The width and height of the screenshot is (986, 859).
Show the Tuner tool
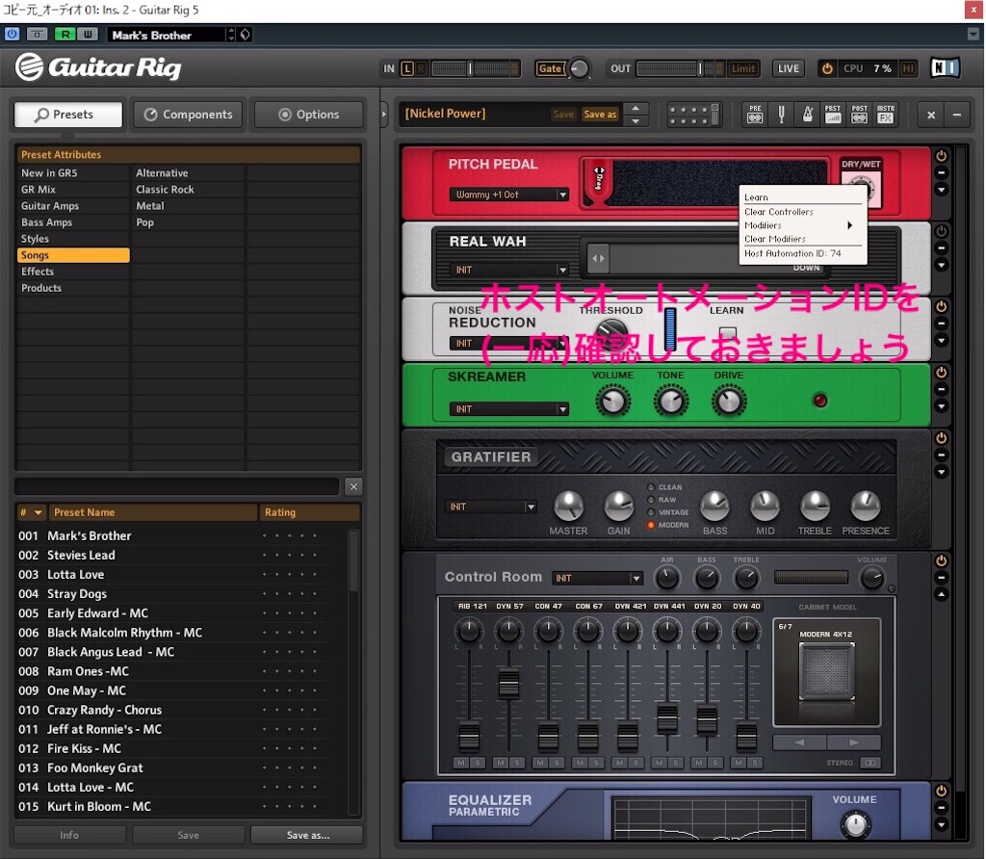[781, 114]
